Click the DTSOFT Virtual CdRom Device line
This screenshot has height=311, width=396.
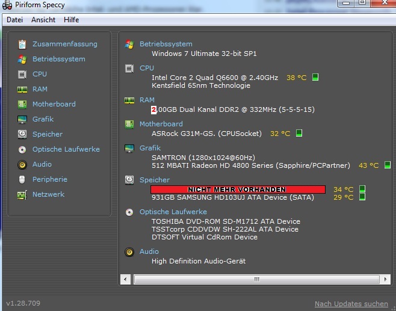coord(205,237)
